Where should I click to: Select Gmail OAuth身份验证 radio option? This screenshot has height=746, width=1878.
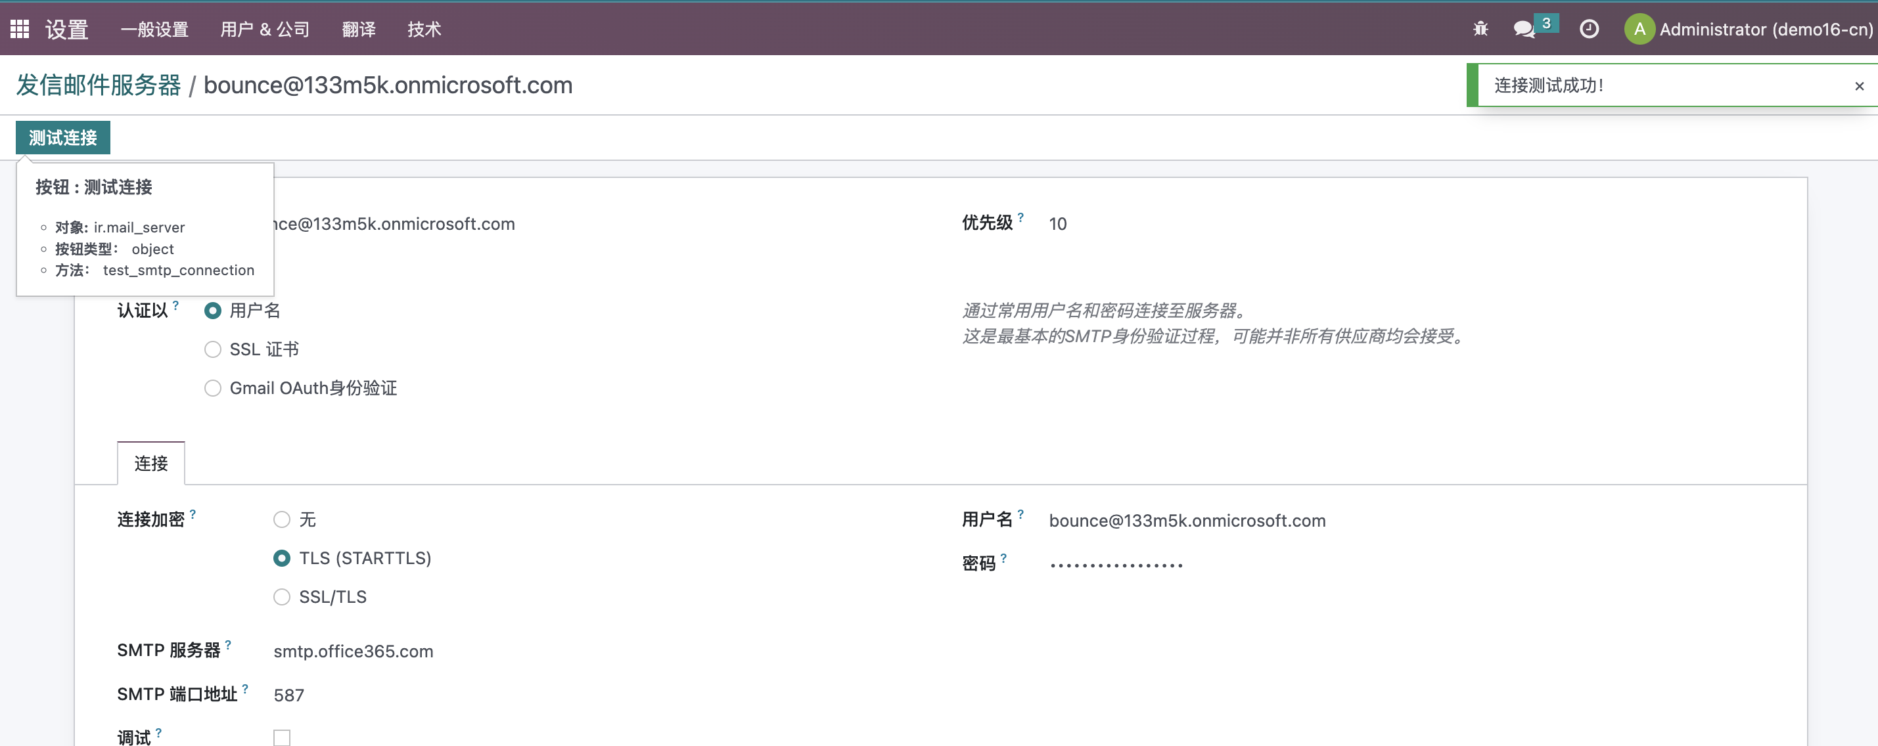click(212, 388)
